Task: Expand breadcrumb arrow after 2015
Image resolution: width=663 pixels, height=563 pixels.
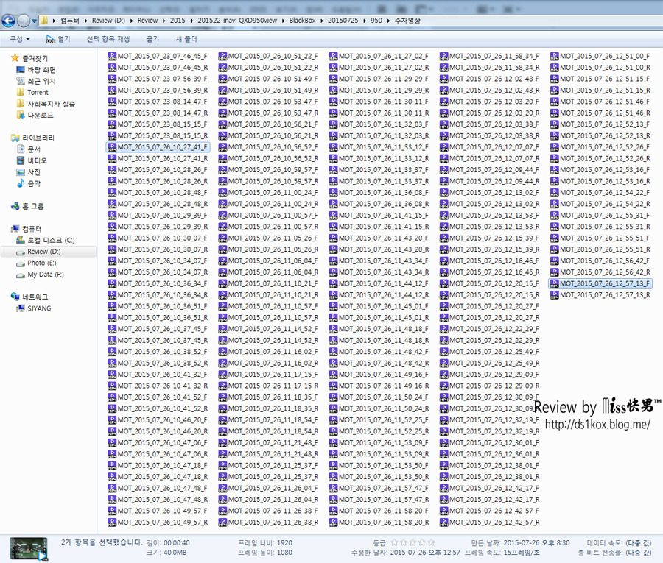Action: click(192, 21)
